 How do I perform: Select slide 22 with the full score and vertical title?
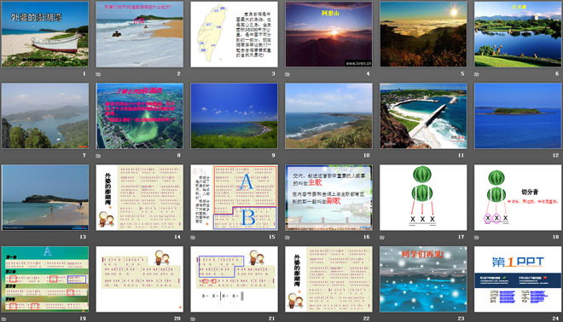click(328, 279)
